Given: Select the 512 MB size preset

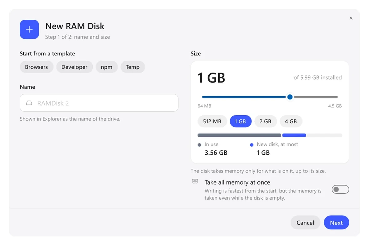Looking at the screenshot, I should pos(212,121).
